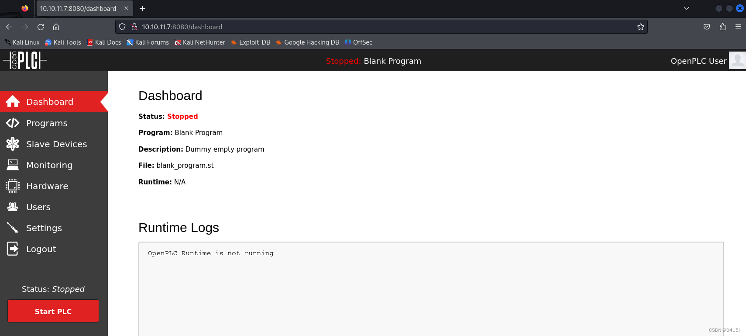The image size is (746, 336).
Task: Close the 10.10.11.7:8080/dashboard tab
Action: tap(126, 8)
